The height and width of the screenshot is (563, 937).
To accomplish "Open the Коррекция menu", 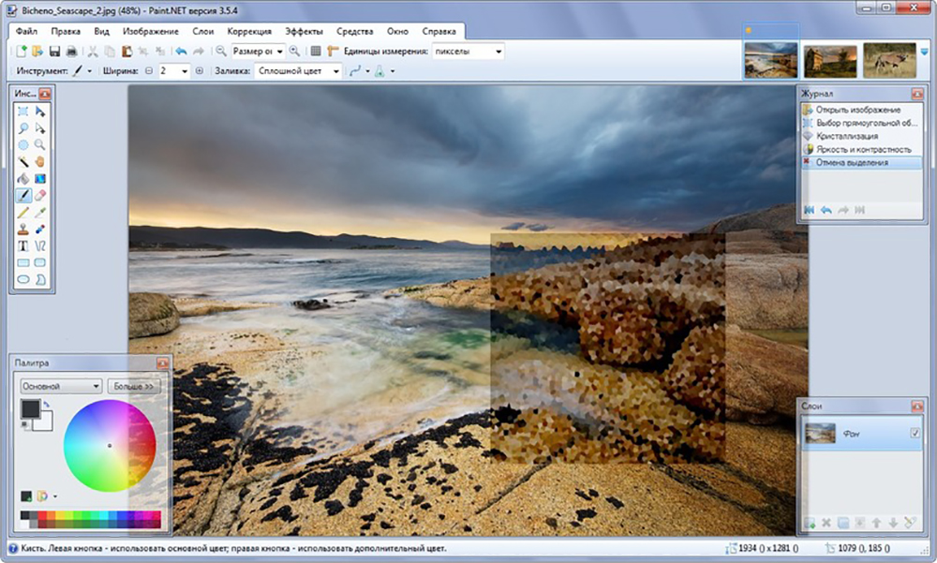I will [249, 30].
